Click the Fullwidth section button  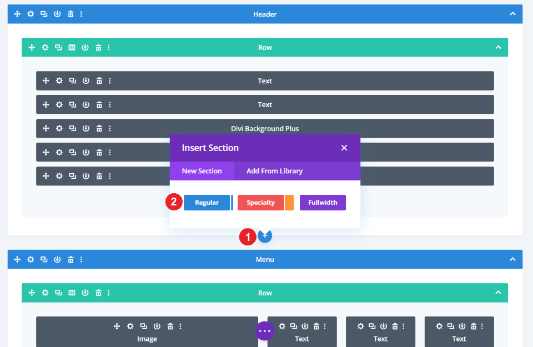pyautogui.click(x=323, y=202)
